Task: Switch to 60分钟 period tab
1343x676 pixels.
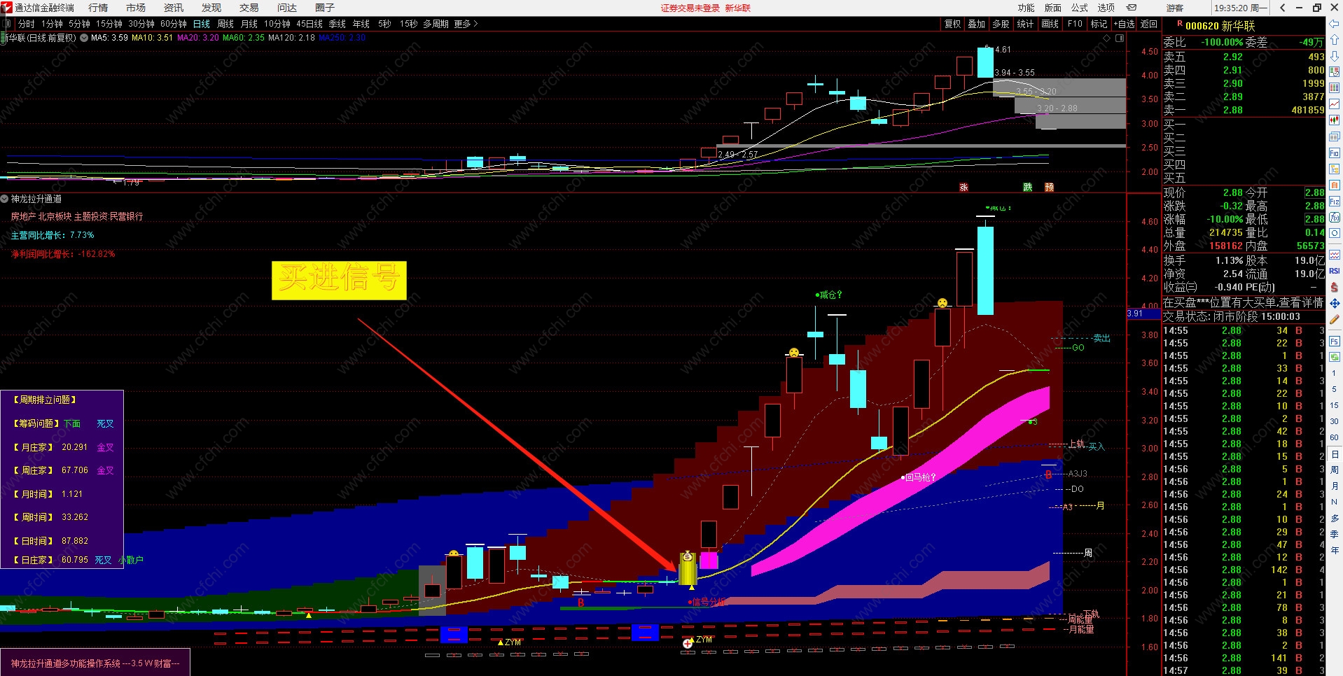Action: 174,24
